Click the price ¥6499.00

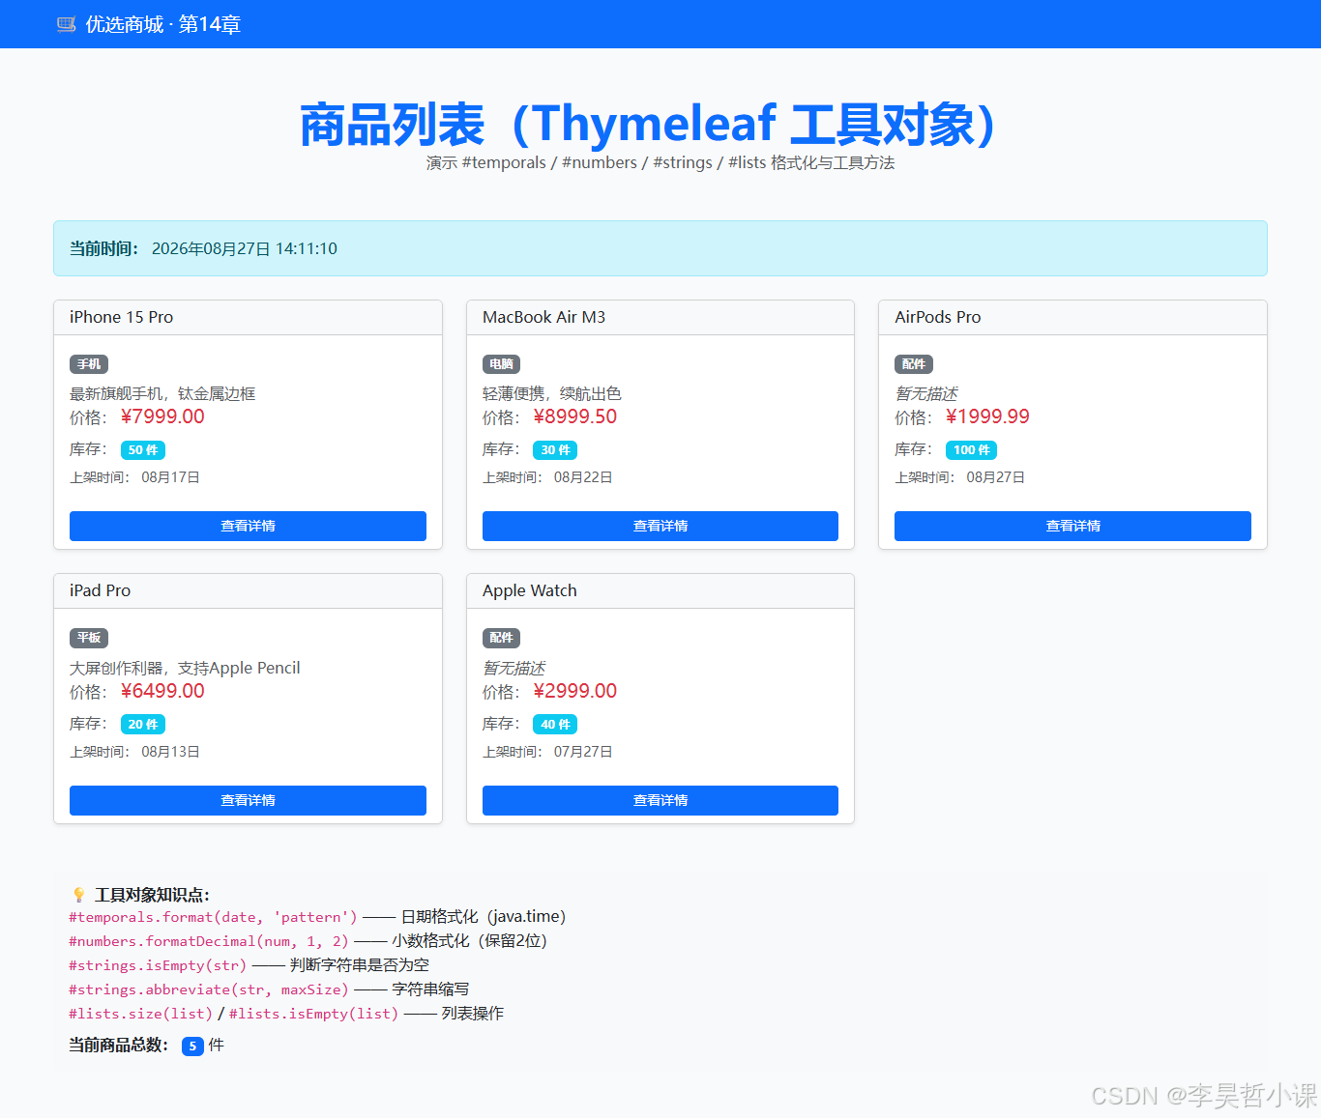162,691
